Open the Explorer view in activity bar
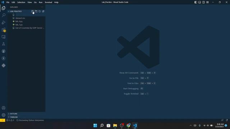The width and height of the screenshot is (230, 129). click(4, 8)
